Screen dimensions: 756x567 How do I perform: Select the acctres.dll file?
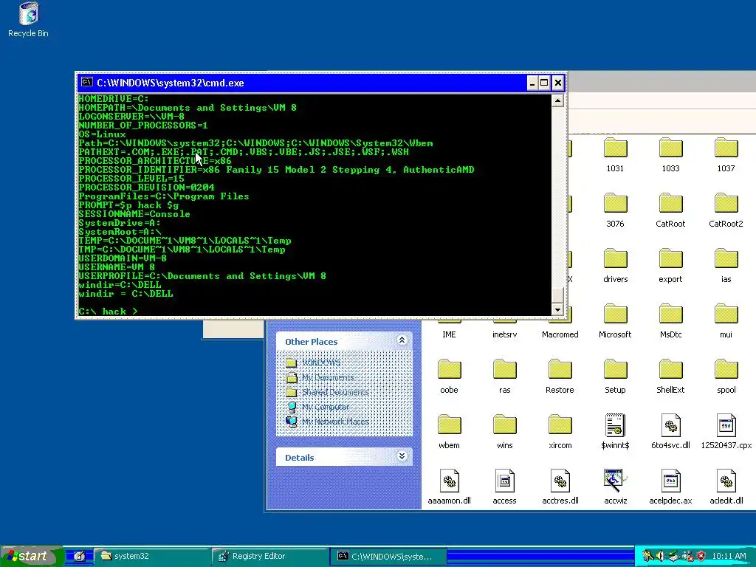coord(560,487)
